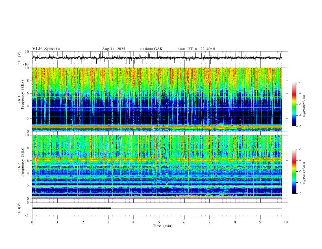
Task: Click the "ch.1(V)" waveform axis label
Action: pos(20,58)
